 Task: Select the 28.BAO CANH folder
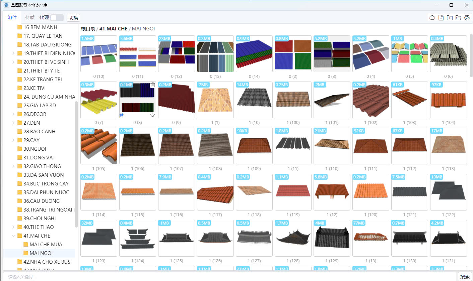39,131
